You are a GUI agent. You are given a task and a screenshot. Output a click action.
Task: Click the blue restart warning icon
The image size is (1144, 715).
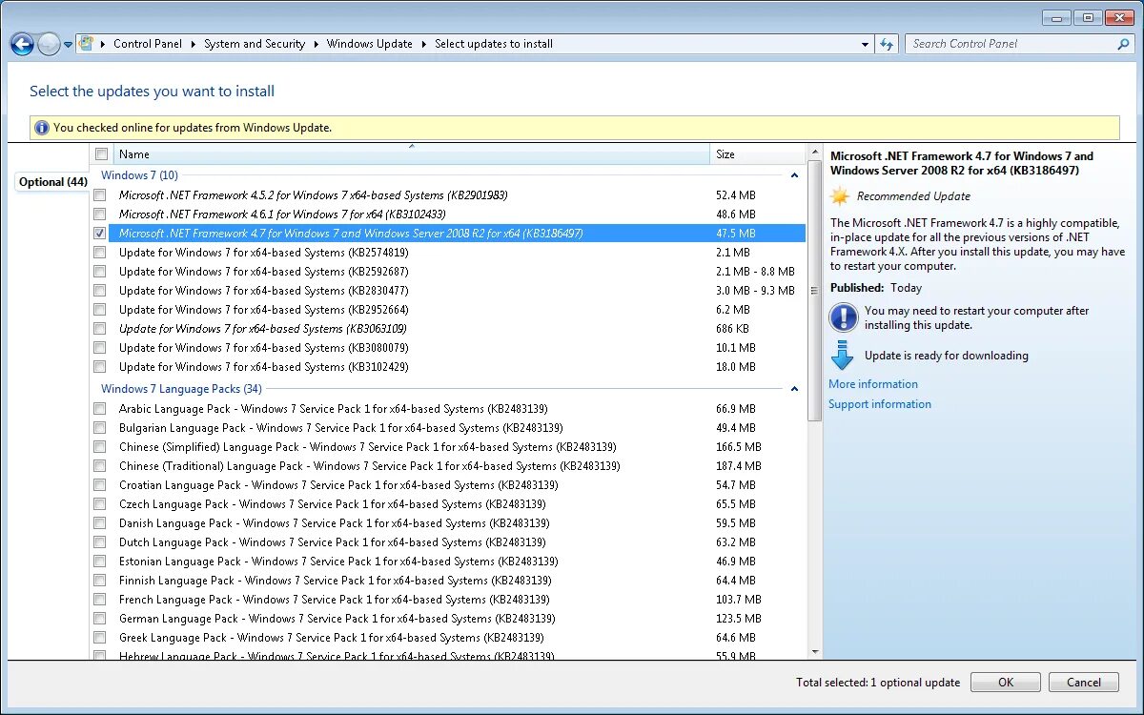click(x=844, y=317)
